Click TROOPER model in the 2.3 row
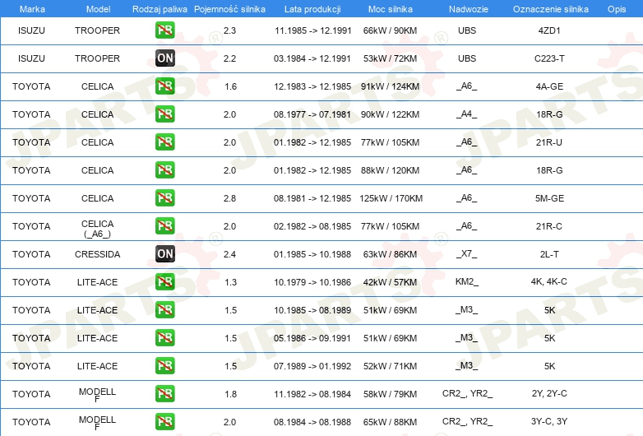This screenshot has height=436, width=643. (97, 30)
